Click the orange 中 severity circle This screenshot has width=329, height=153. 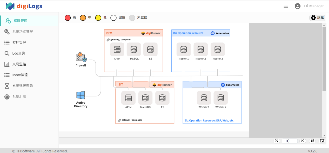click(83, 18)
